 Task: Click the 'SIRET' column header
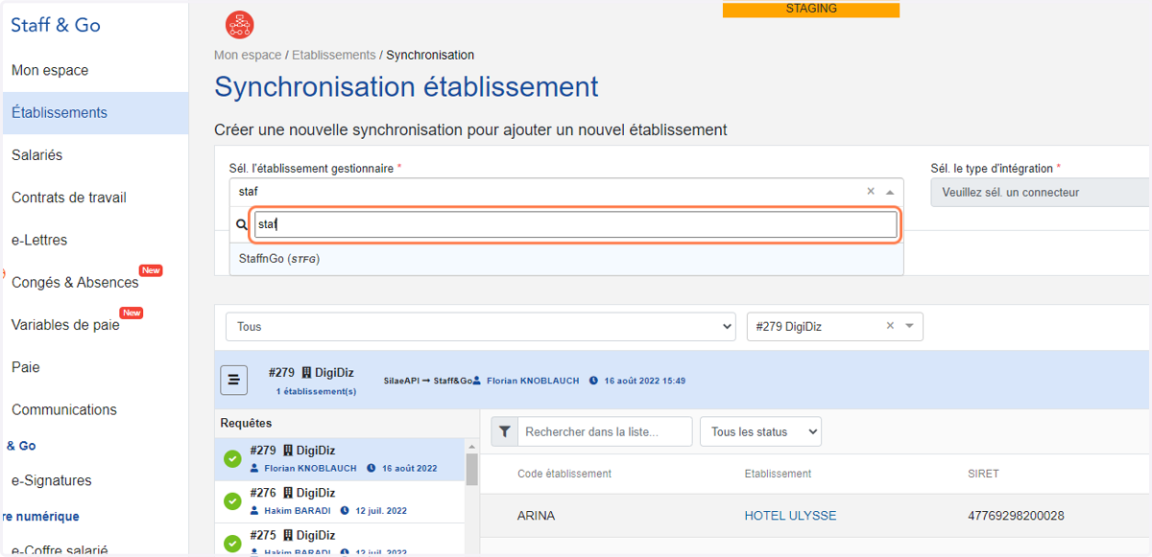click(984, 474)
